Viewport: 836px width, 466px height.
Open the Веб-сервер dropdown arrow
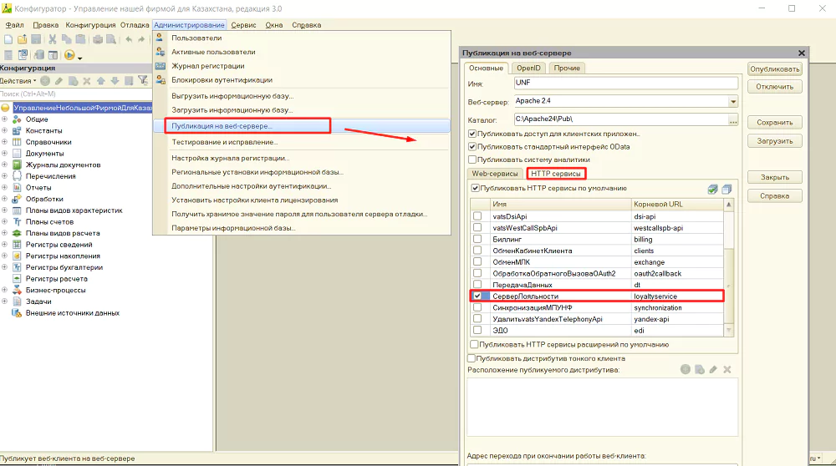(733, 101)
